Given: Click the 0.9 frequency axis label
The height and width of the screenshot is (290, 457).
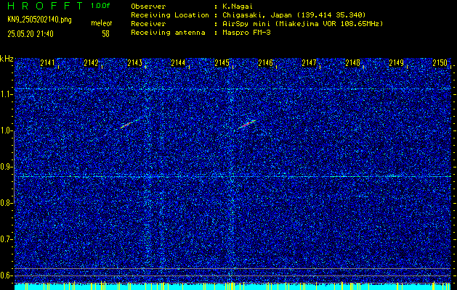Looking at the screenshot, I should tap(6, 167).
